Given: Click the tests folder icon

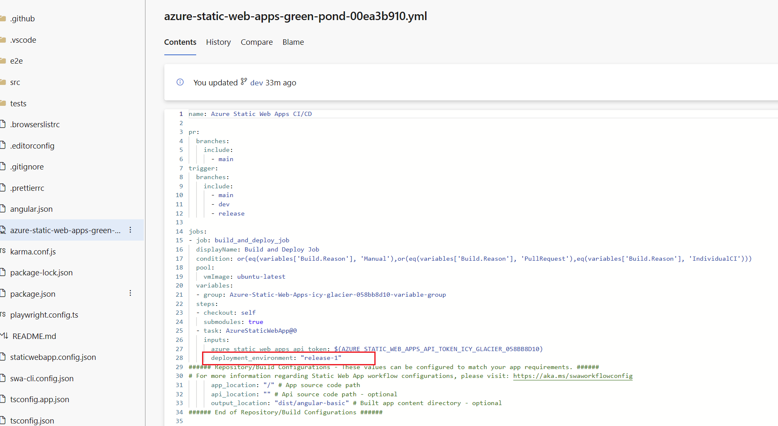Looking at the screenshot, I should click(3, 103).
